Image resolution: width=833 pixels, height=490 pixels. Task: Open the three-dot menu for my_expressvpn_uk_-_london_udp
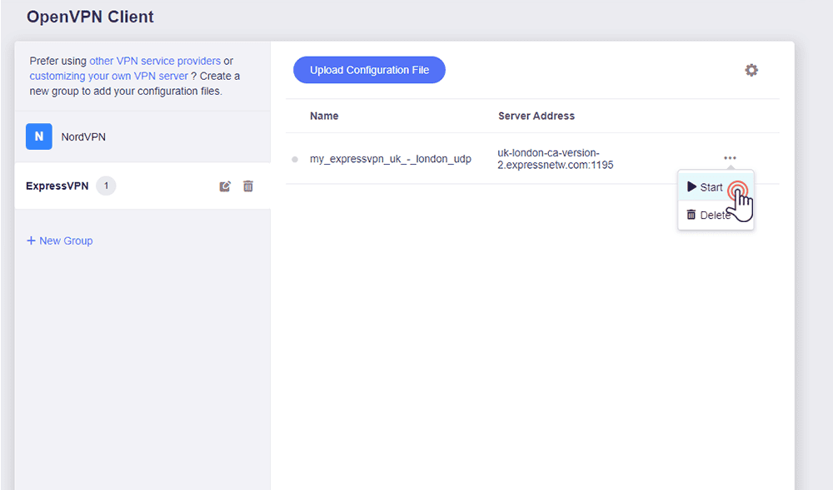click(730, 158)
